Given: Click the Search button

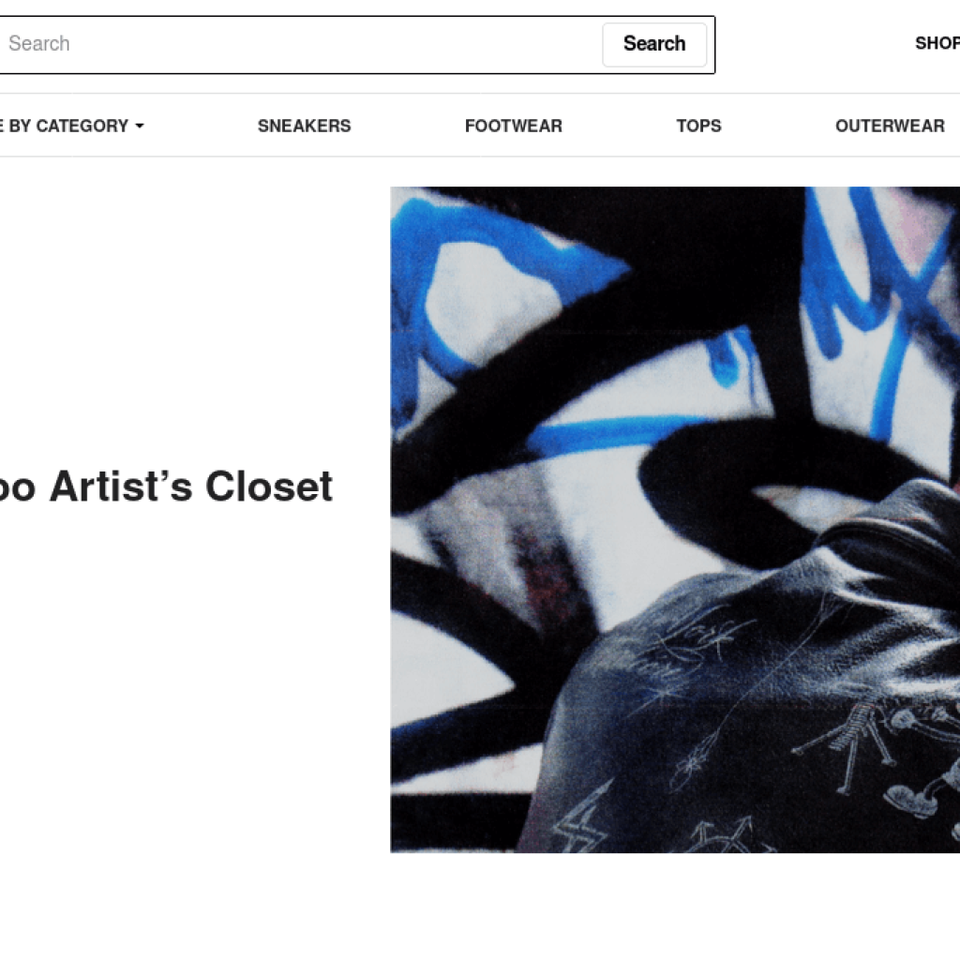Looking at the screenshot, I should point(653,44).
